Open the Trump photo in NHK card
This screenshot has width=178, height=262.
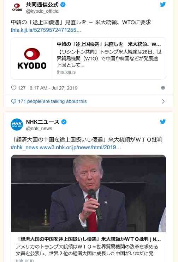click(x=89, y=193)
